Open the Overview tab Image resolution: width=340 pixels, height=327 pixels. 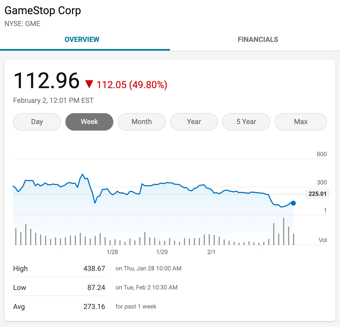tap(82, 39)
